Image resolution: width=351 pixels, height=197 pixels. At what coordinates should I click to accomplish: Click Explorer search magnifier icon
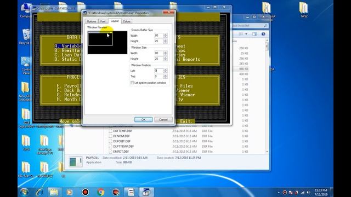(x=265, y=26)
